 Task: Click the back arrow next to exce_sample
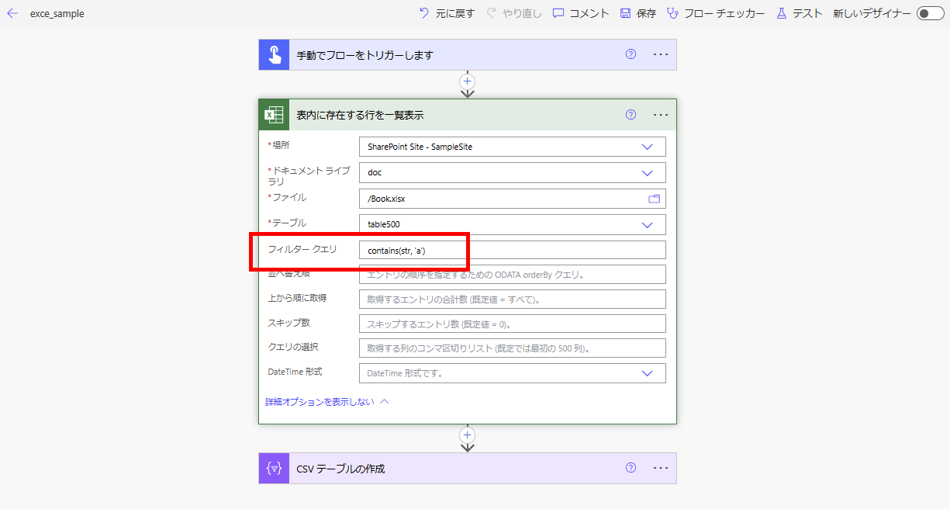[x=11, y=12]
